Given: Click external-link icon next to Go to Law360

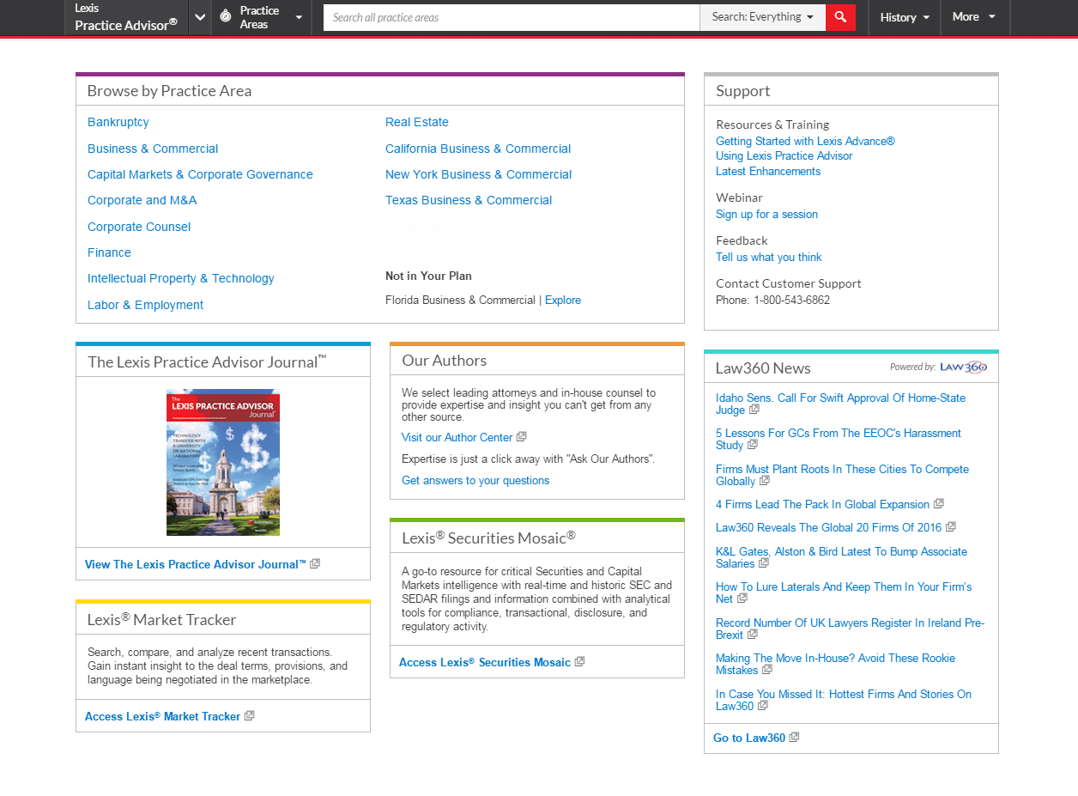Looking at the screenshot, I should (794, 738).
